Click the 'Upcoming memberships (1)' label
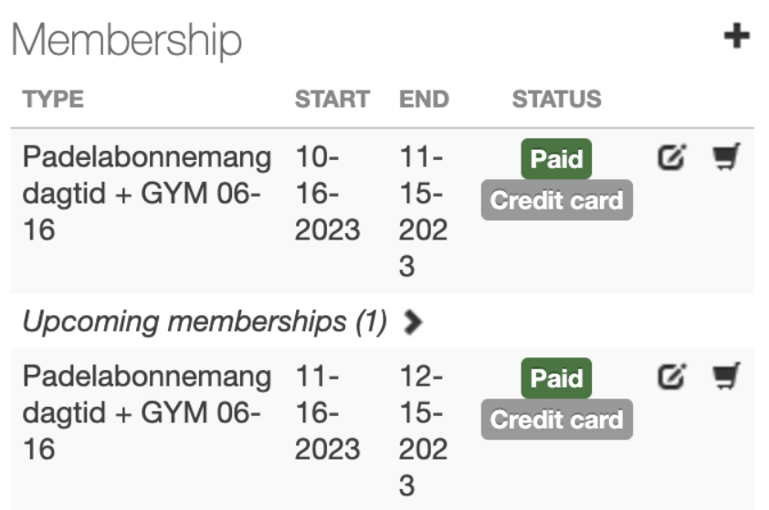The image size is (769, 510). (205, 322)
